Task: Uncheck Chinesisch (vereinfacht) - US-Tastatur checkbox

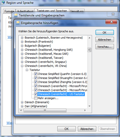Action: click(36, 94)
